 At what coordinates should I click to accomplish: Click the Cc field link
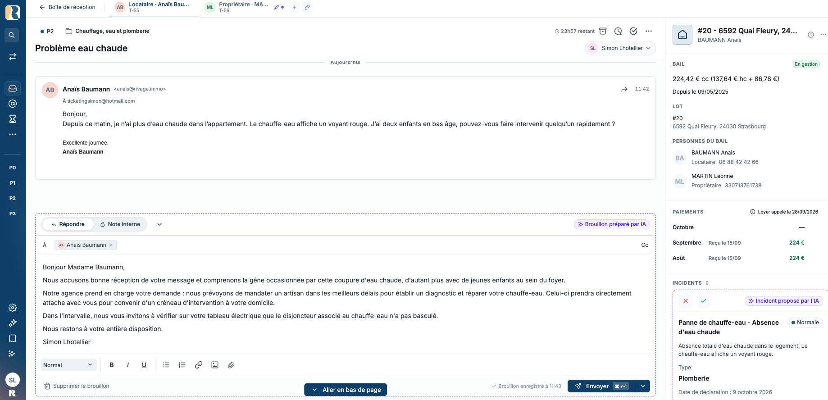click(645, 245)
